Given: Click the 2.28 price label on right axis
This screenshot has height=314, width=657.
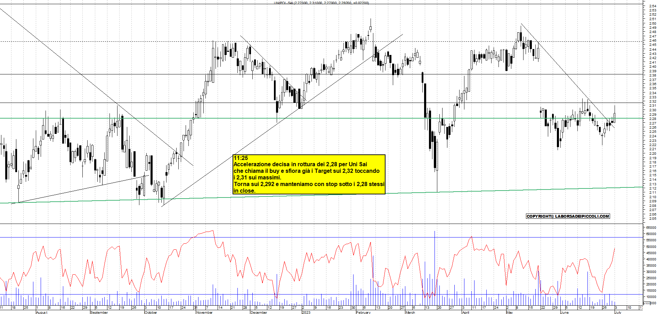Looking at the screenshot, I should click(x=652, y=119).
